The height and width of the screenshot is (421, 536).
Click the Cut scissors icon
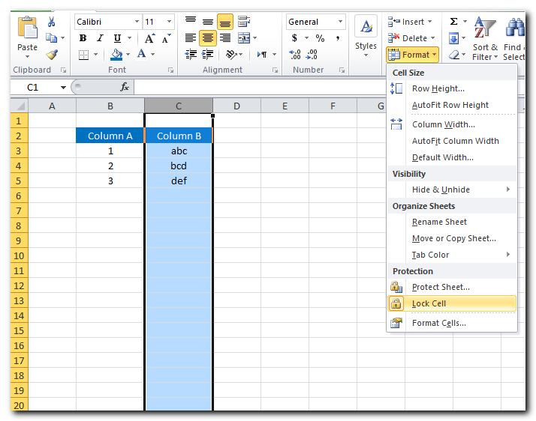(x=51, y=22)
